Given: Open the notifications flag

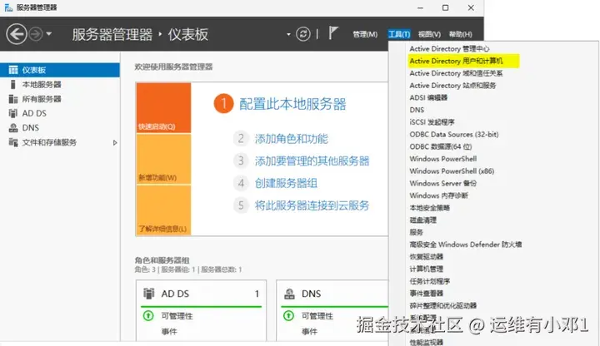Looking at the screenshot, I should pos(333,33).
